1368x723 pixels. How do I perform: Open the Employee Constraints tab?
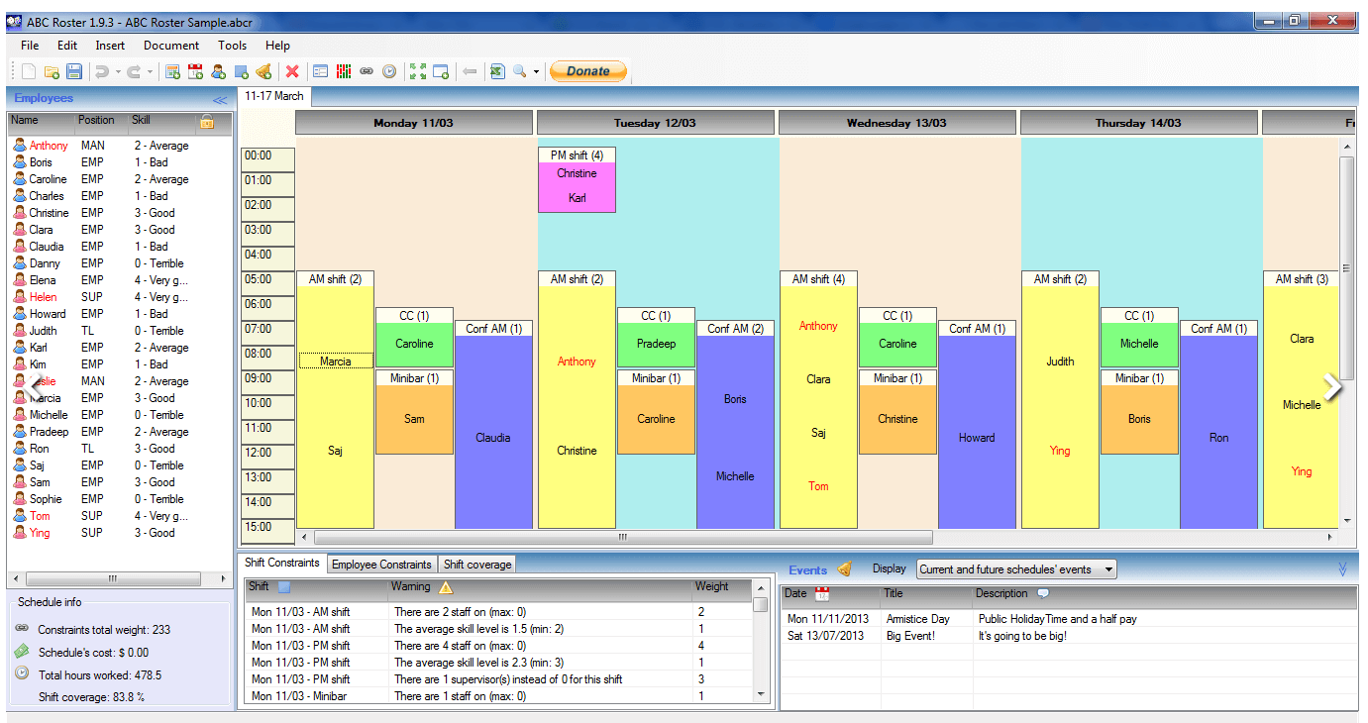tap(381, 564)
